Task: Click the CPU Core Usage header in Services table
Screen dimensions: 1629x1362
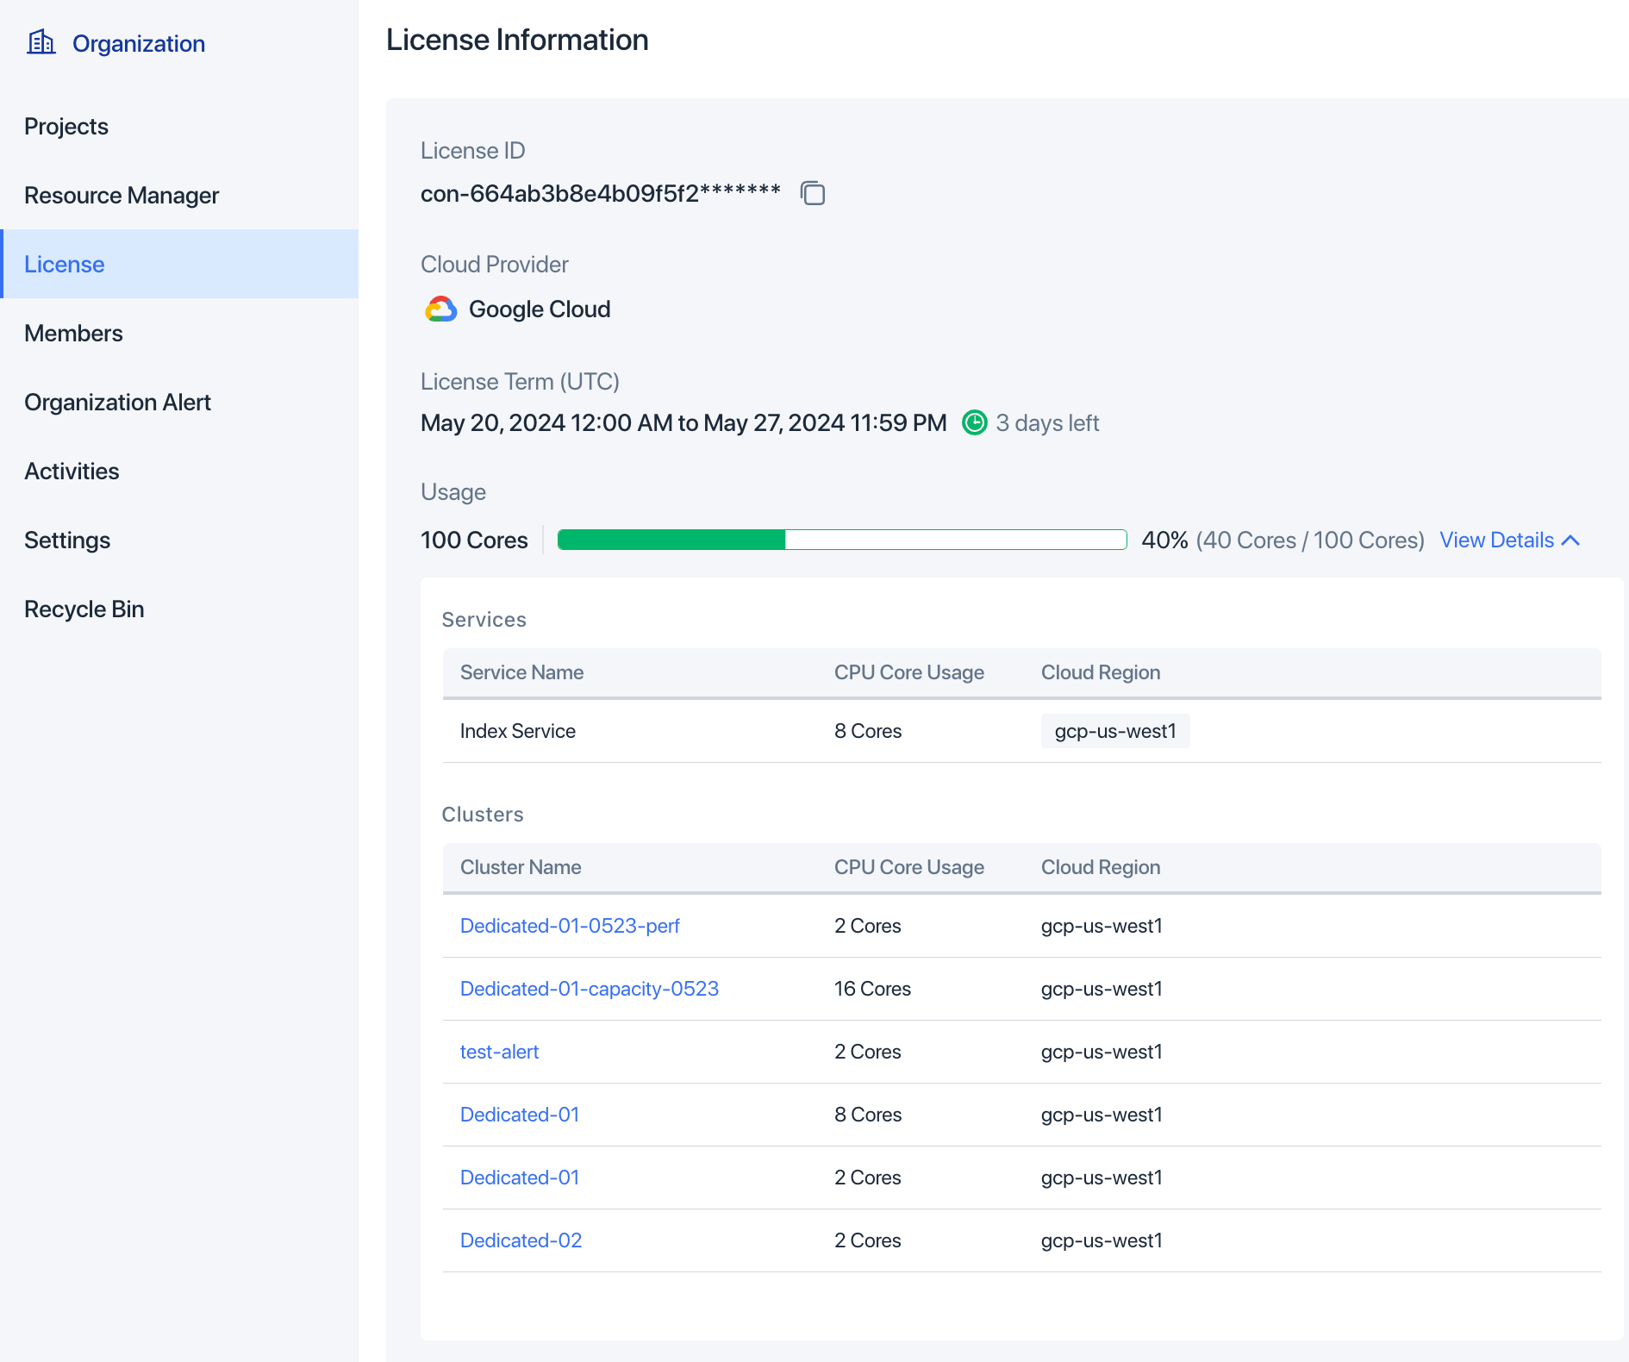Action: coord(909,672)
